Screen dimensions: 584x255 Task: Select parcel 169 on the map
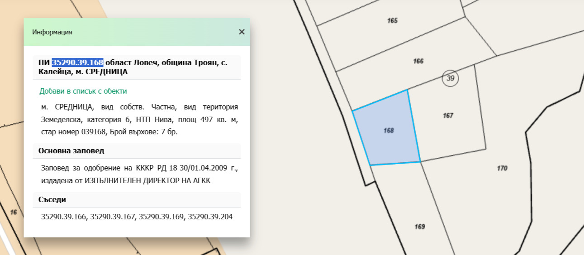point(419,227)
